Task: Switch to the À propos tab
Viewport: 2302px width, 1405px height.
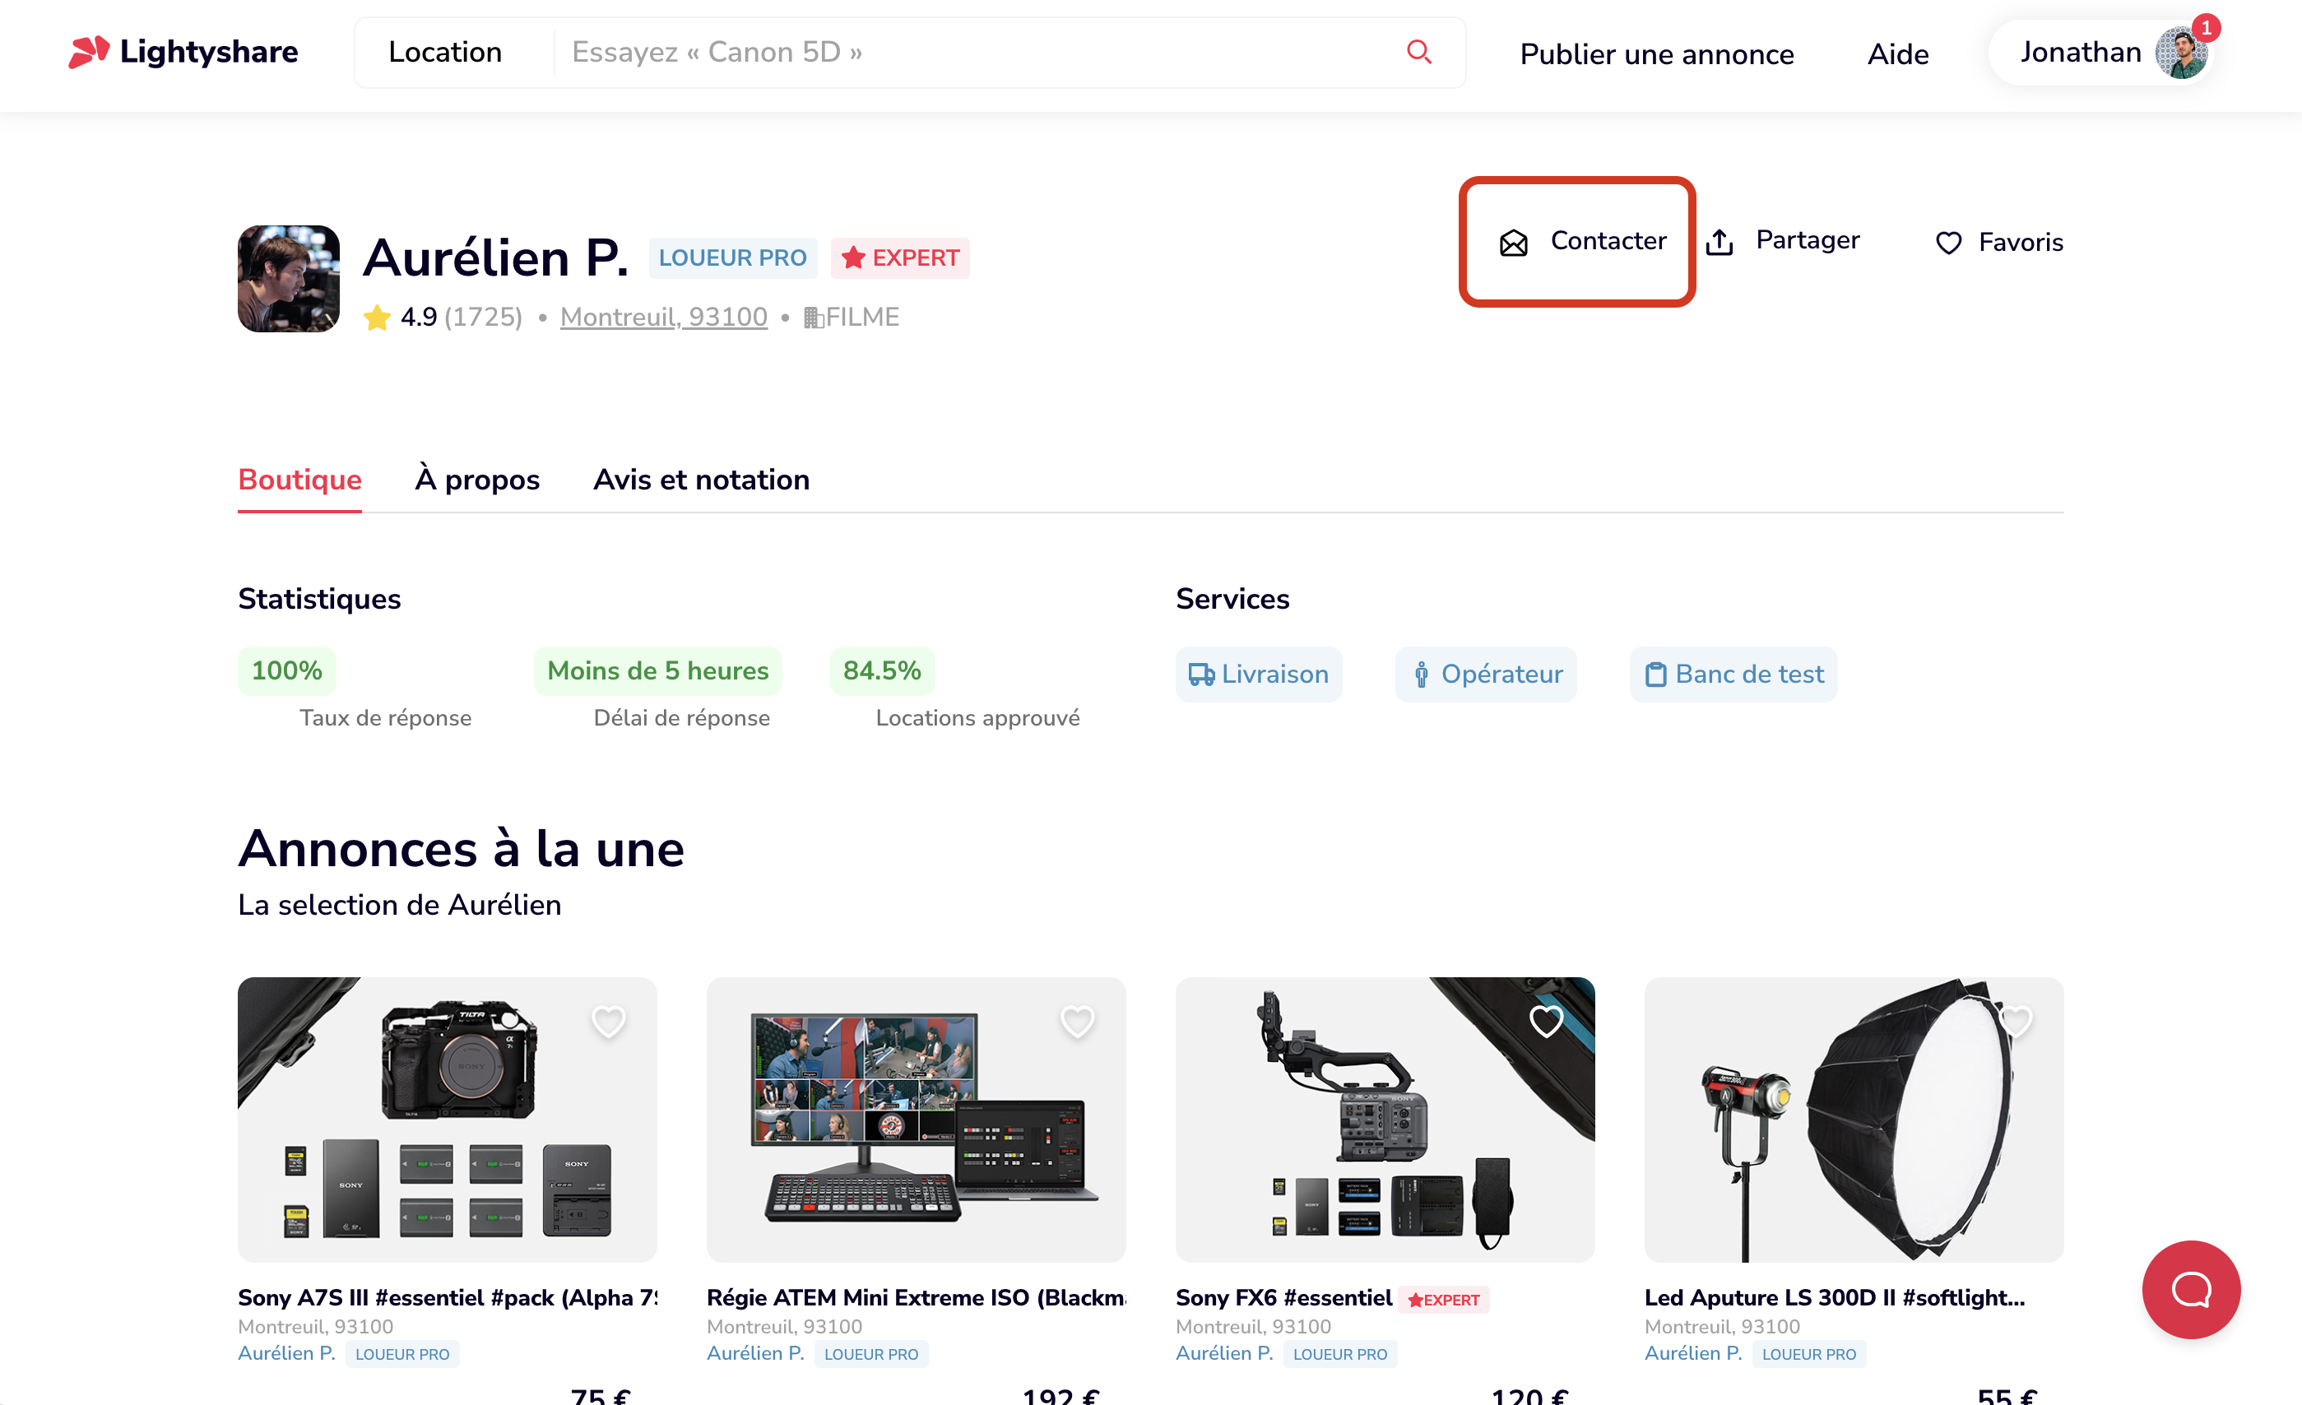Action: (x=477, y=480)
